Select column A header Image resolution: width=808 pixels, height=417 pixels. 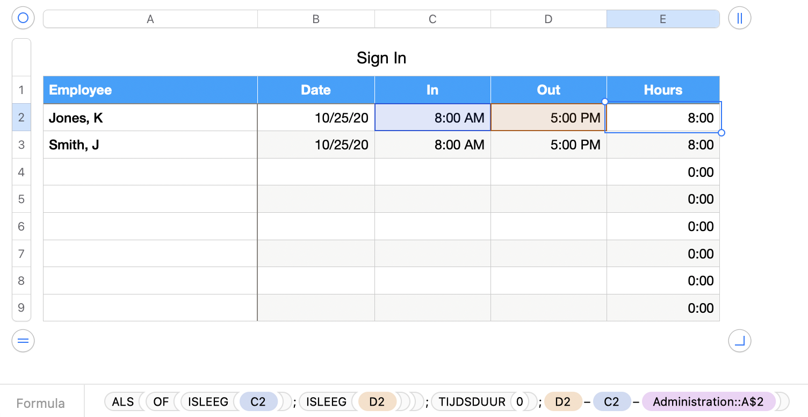150,19
